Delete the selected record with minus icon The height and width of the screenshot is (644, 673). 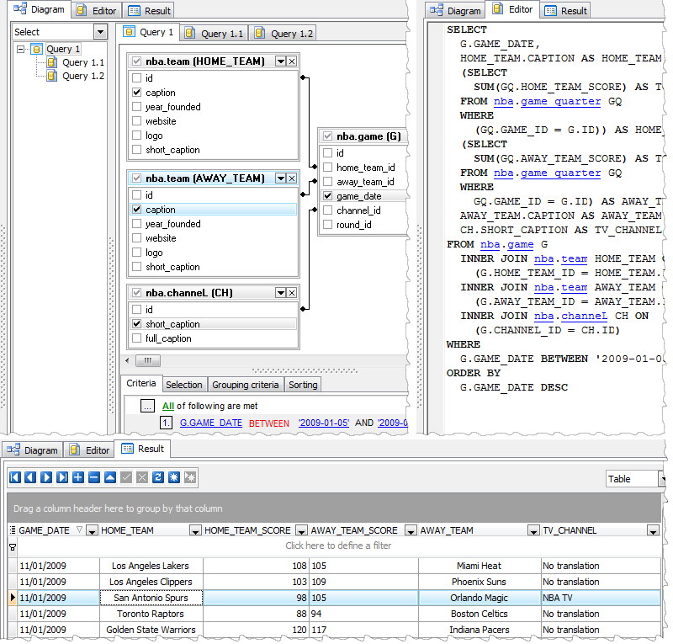94,477
